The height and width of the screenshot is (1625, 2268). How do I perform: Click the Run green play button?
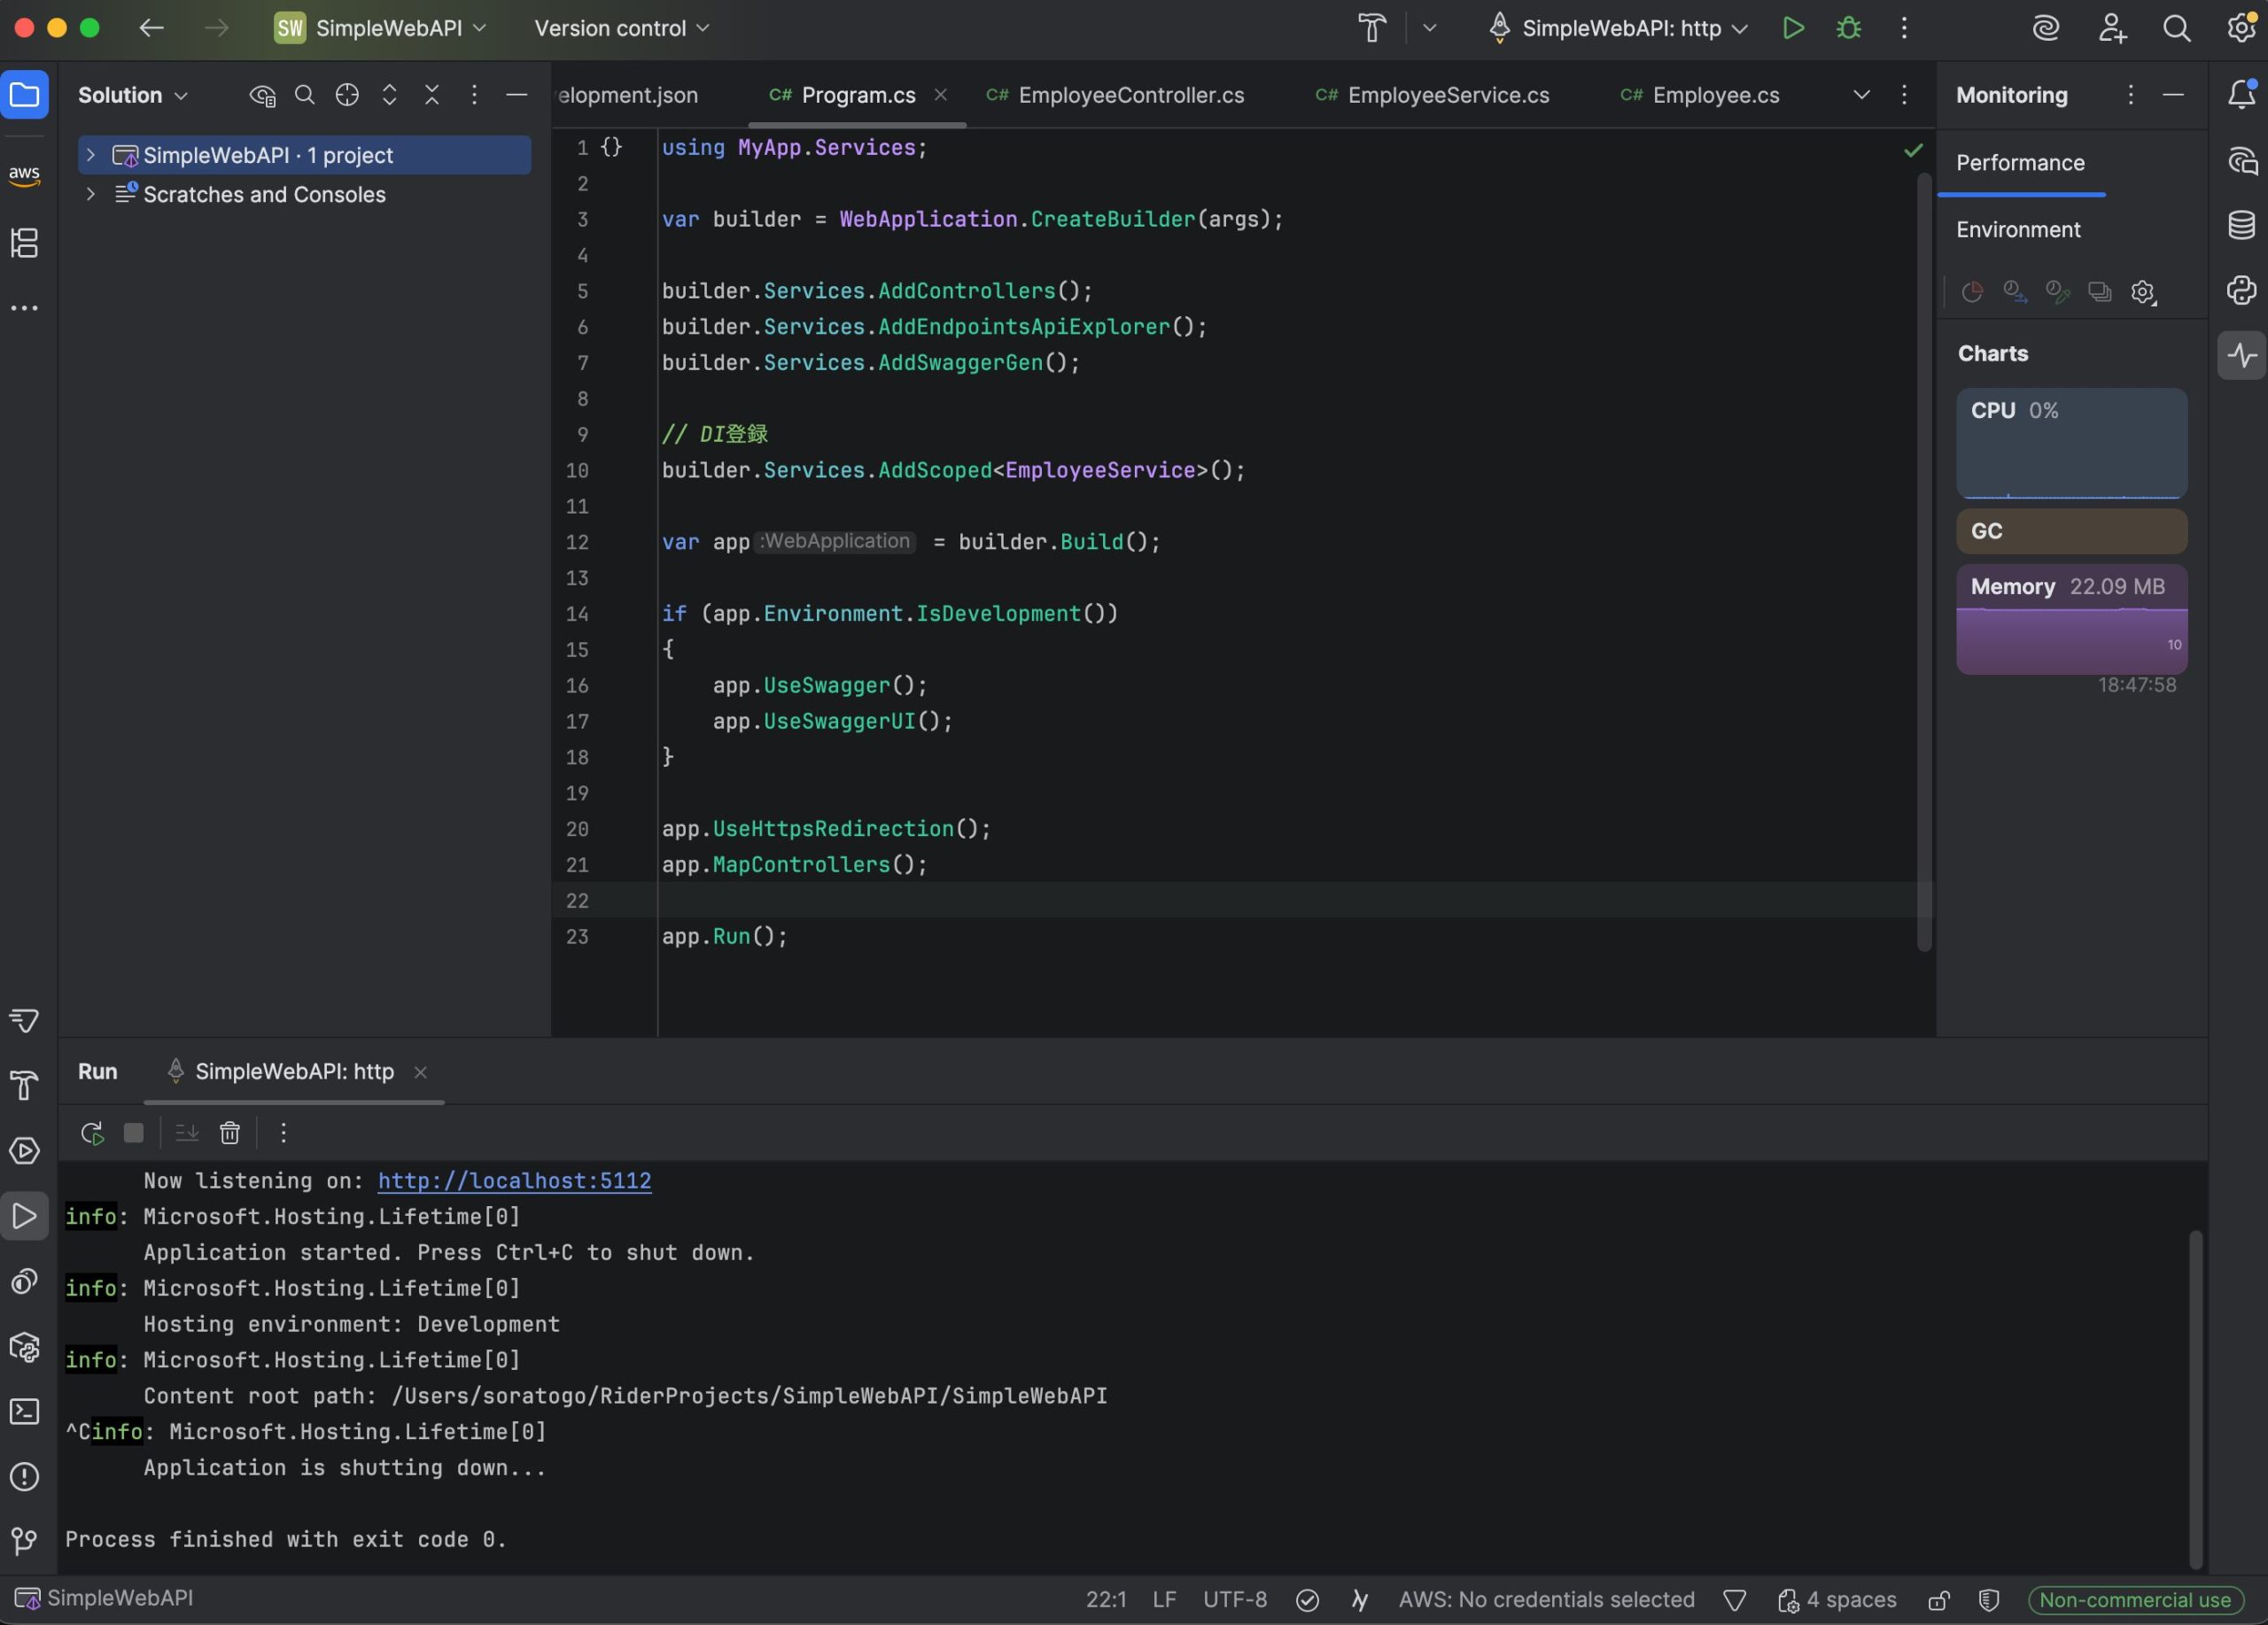pos(1793,28)
